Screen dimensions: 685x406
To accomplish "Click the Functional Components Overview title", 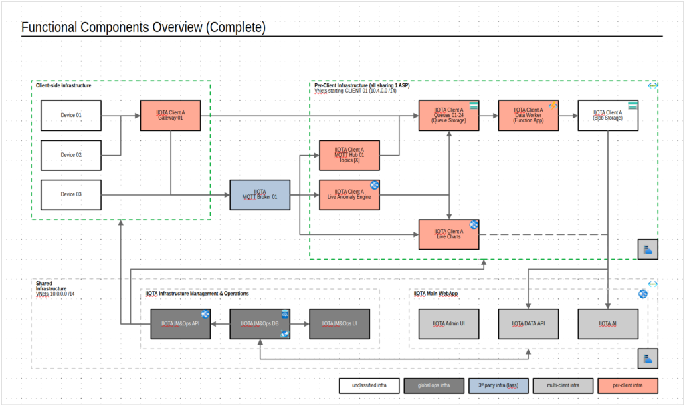I will [x=144, y=27].
